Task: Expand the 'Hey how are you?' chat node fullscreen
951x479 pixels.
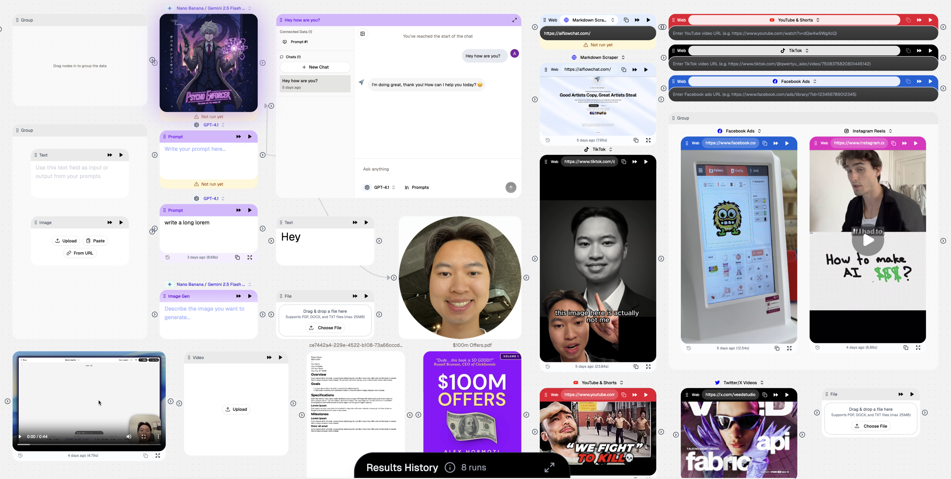Action: 515,20
